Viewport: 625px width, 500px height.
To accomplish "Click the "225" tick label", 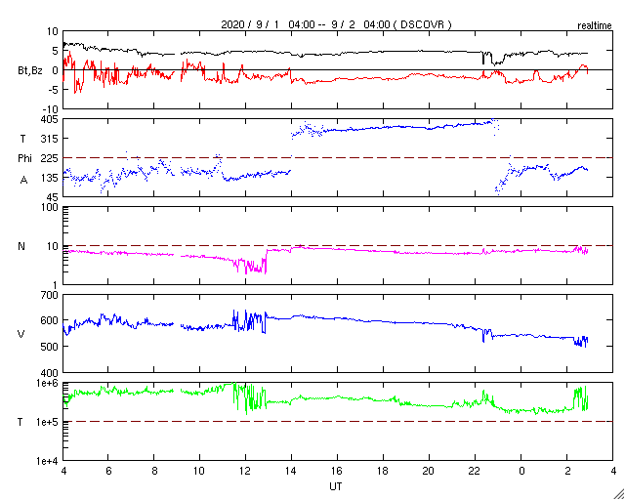I will click(x=50, y=158).
